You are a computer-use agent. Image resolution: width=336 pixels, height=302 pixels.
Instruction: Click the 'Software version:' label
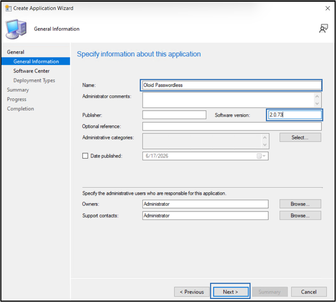pos(232,115)
